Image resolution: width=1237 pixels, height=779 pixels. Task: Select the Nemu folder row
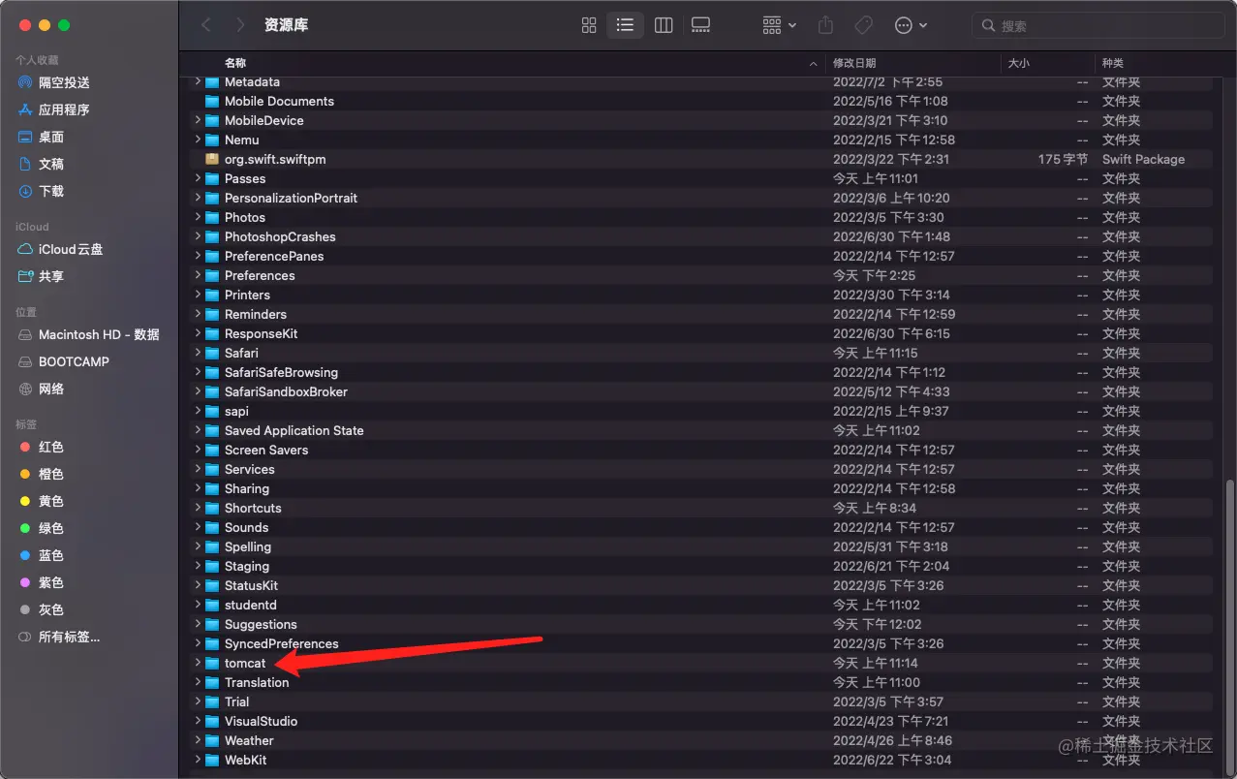pyautogui.click(x=701, y=140)
